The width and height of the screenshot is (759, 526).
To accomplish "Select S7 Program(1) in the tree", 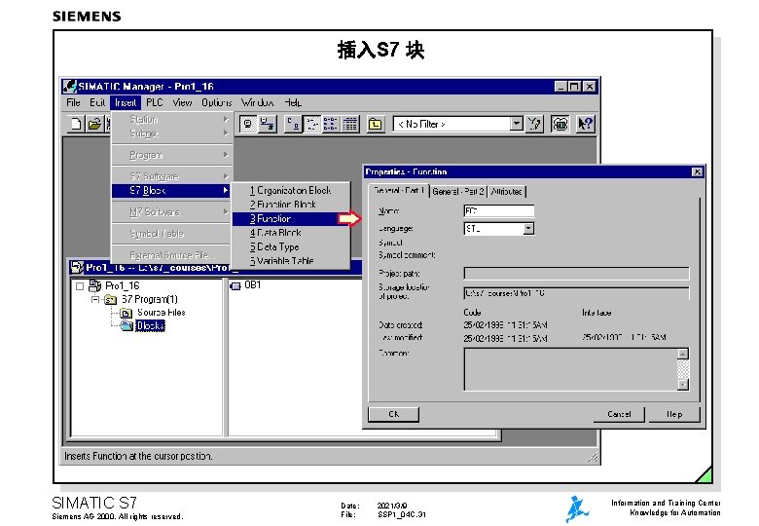I will pos(150,300).
